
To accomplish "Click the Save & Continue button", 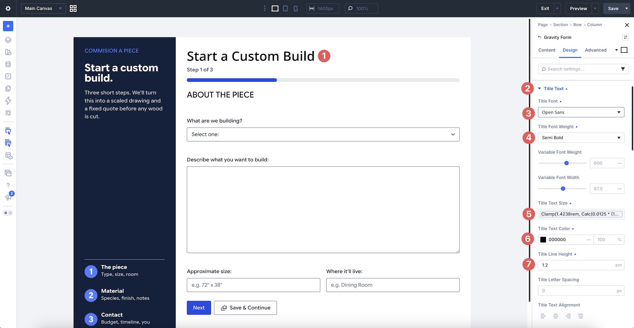I will click(245, 308).
